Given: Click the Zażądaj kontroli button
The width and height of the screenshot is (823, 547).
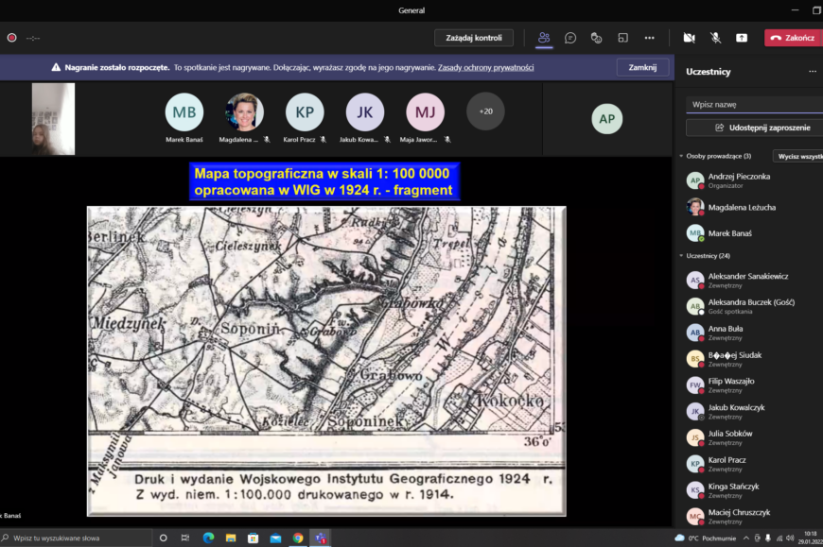Looking at the screenshot, I should (x=474, y=38).
